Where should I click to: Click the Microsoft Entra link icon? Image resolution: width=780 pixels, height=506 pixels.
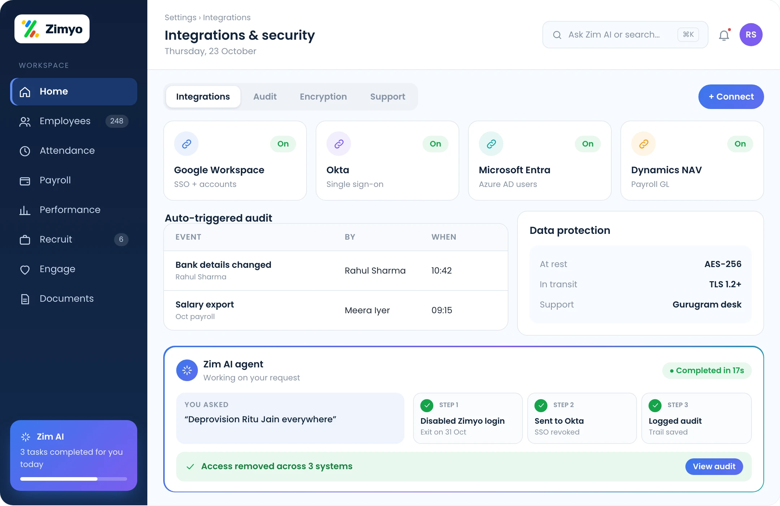pos(491,144)
